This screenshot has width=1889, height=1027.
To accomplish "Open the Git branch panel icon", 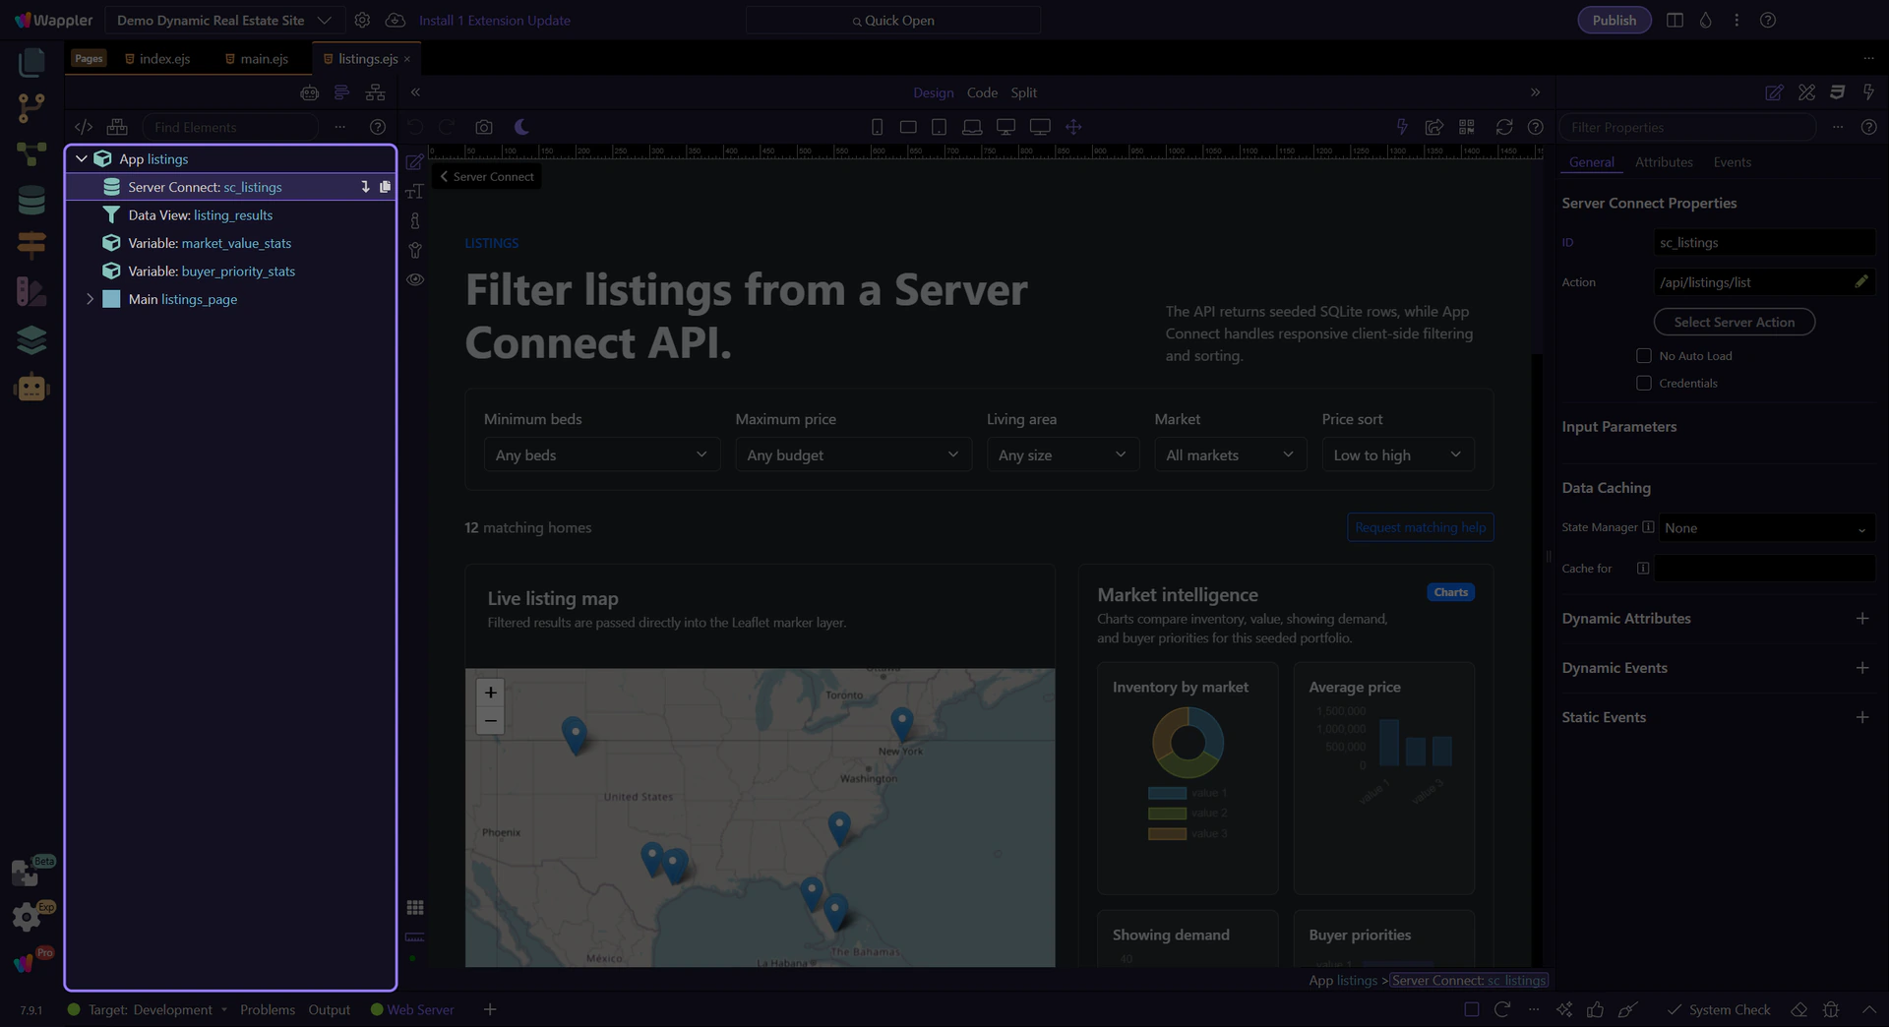I will 31,107.
